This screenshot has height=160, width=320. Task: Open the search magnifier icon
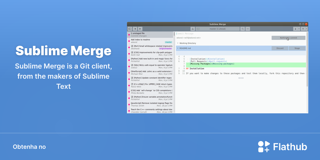243,29
